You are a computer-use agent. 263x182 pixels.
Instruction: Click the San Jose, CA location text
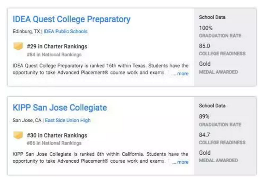(27, 121)
